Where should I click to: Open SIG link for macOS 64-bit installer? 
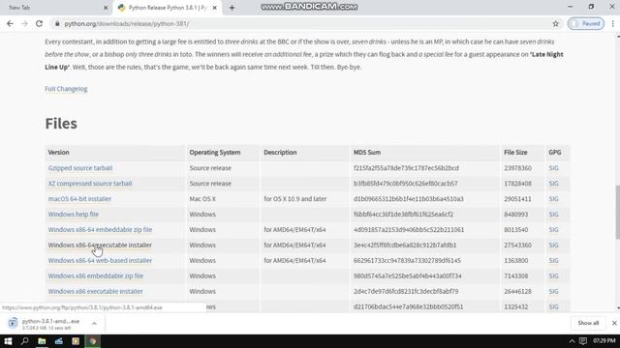coord(553,198)
